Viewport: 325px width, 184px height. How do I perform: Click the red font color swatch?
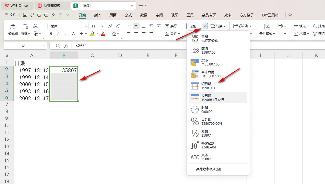click(103, 34)
